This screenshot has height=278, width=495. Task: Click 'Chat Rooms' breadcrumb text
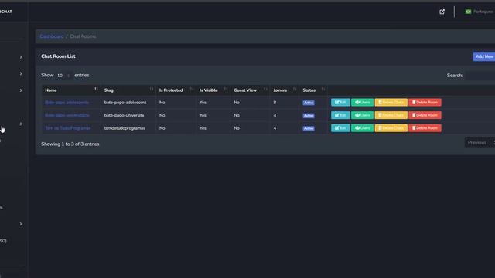pyautogui.click(x=83, y=36)
